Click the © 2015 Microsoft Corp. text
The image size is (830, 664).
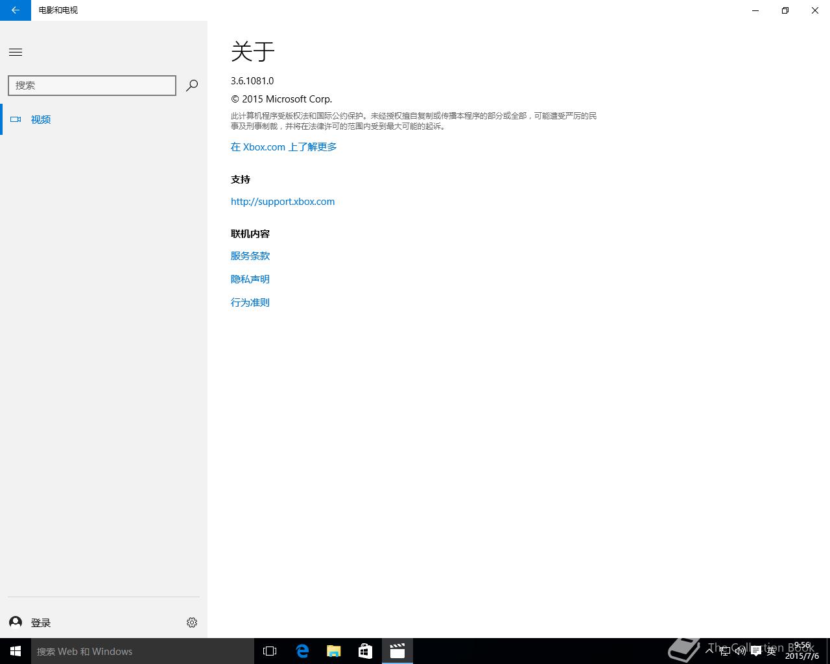281,99
